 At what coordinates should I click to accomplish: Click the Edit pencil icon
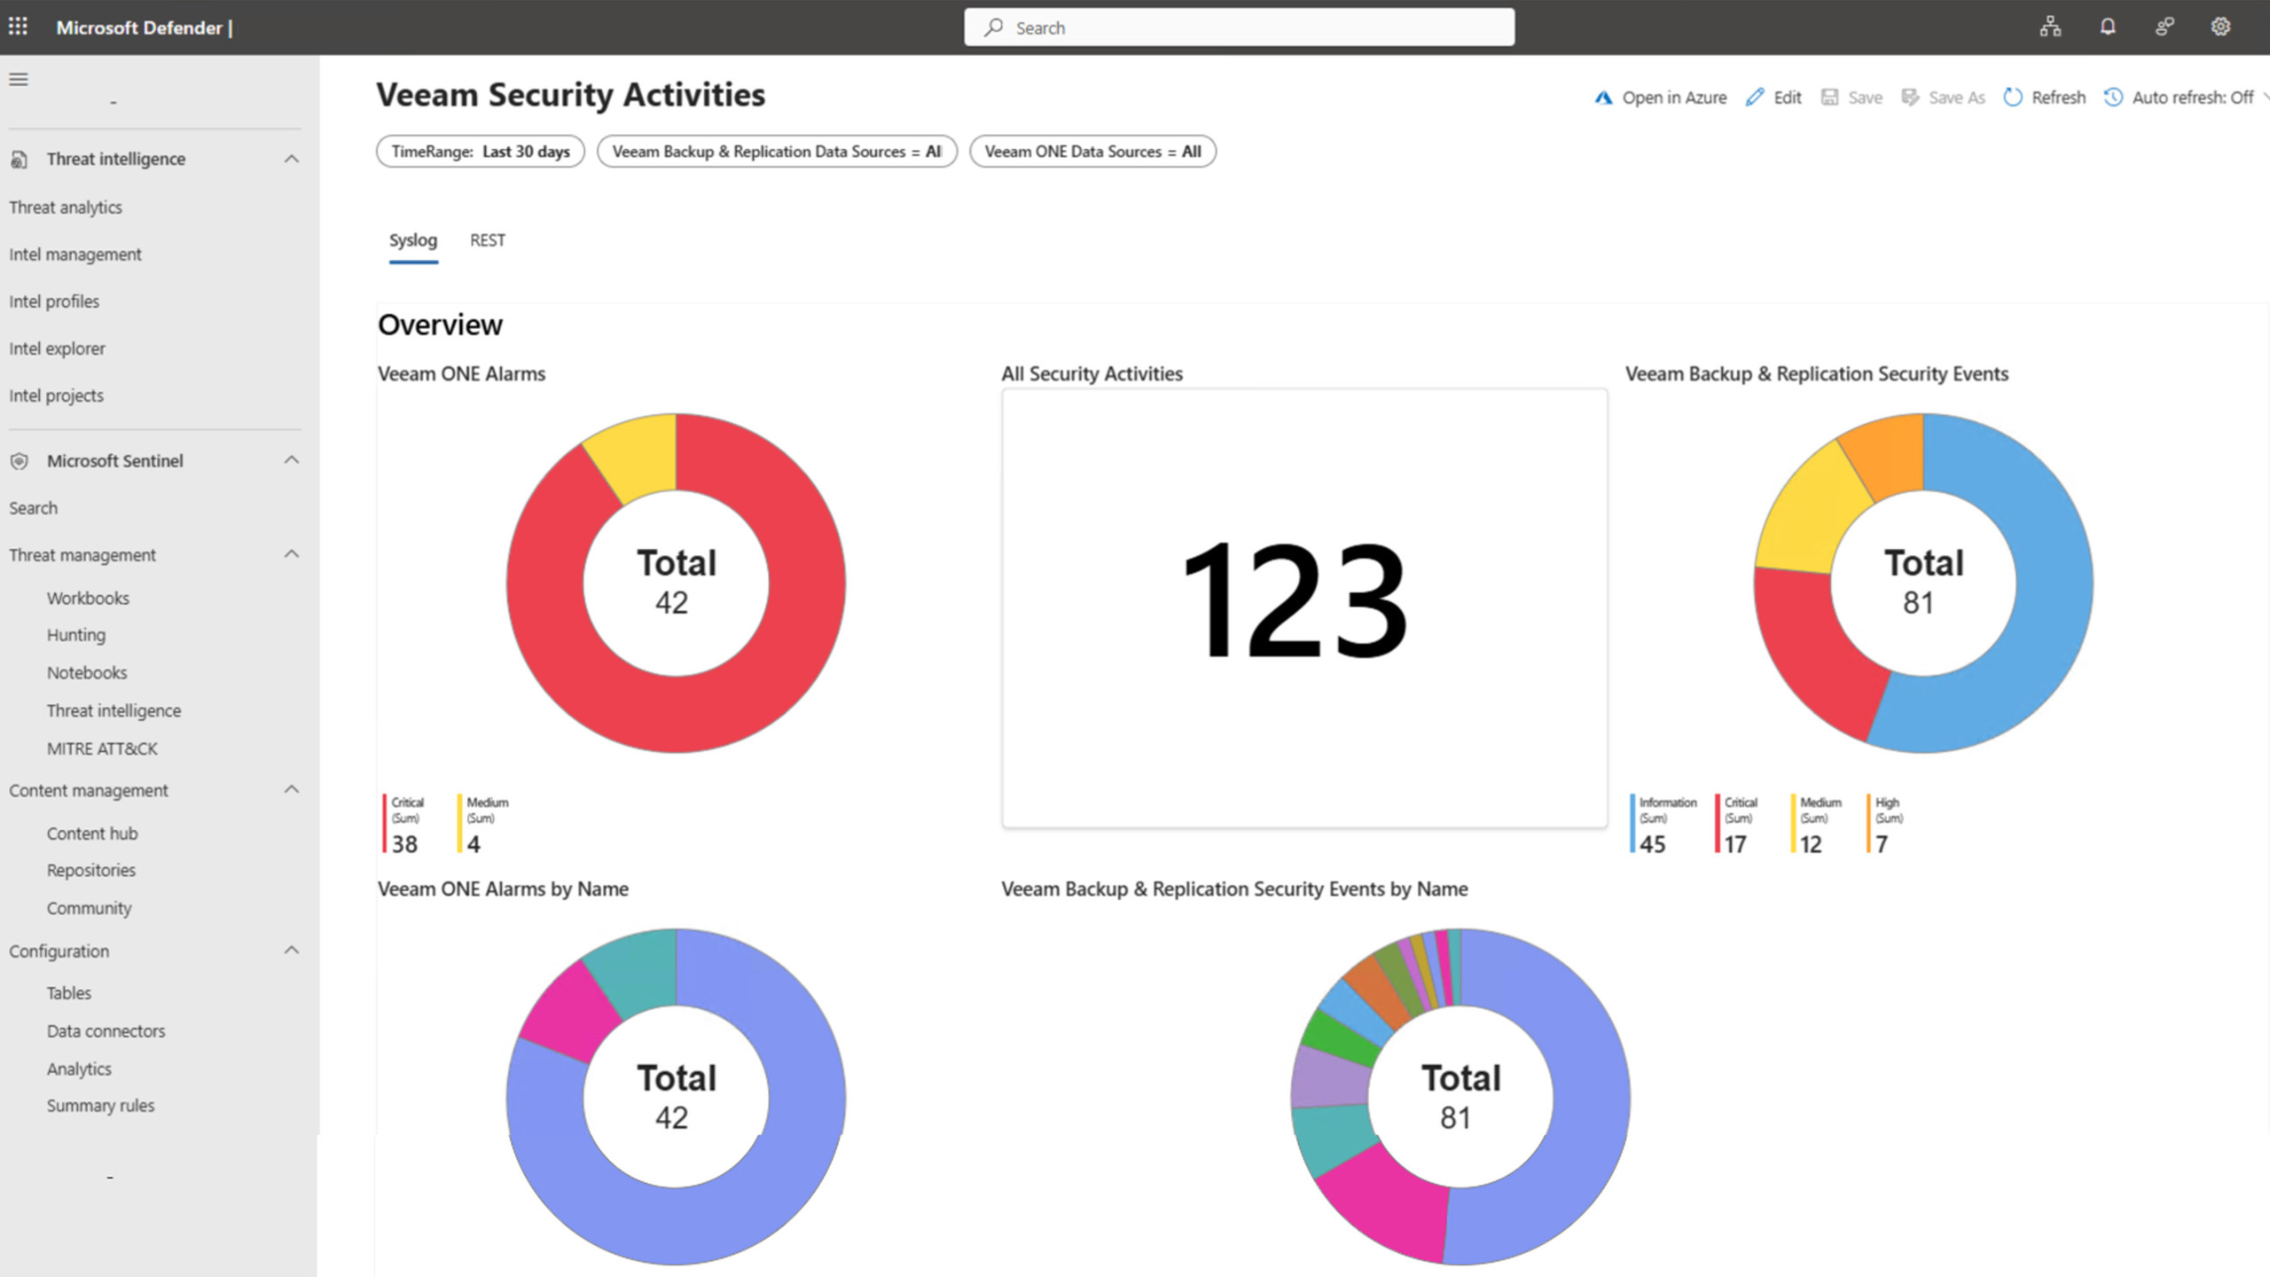[1773, 97]
